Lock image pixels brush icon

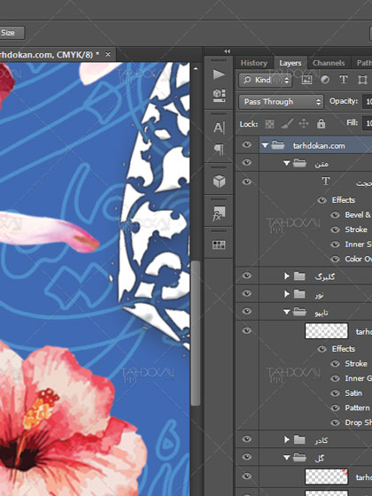pyautogui.click(x=287, y=124)
